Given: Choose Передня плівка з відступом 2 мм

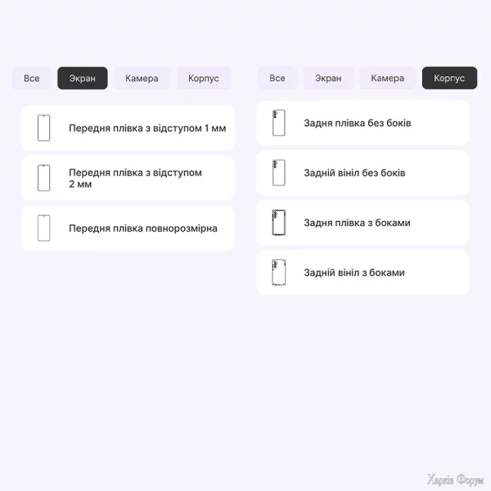Looking at the screenshot, I should (135, 178).
